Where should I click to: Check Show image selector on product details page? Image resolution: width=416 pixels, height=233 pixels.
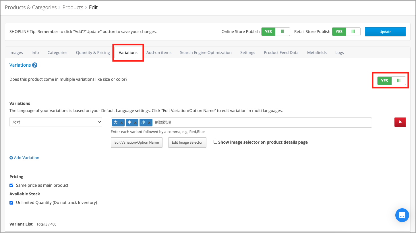click(x=215, y=142)
